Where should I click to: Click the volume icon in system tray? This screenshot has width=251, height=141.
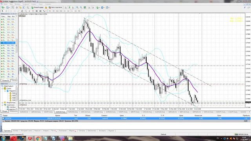(227, 138)
